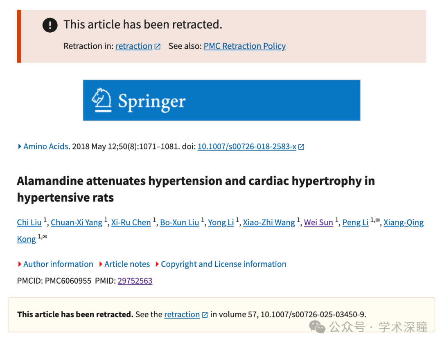Image resolution: width=442 pixels, height=345 pixels.
Task: Select author Xi-Ru Chen
Action: tap(131, 222)
